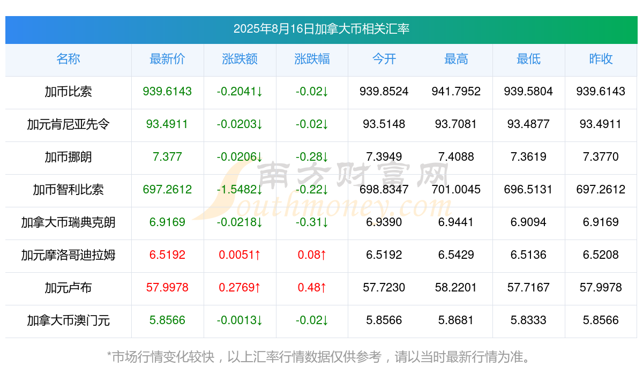
Task: Click the change amount -0.0013↓
Action: 240,320
